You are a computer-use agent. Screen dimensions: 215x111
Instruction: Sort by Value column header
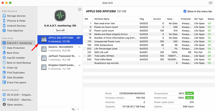[172, 19]
